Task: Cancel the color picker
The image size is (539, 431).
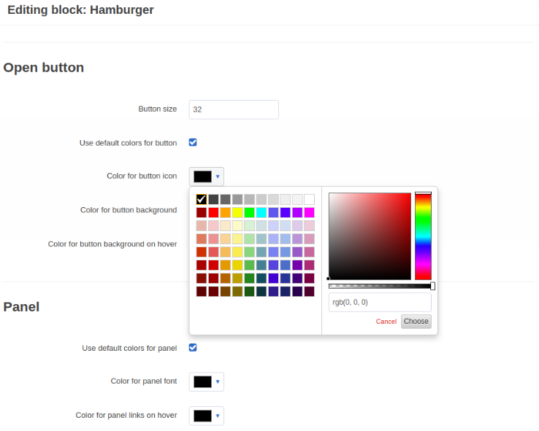Action: coord(386,322)
